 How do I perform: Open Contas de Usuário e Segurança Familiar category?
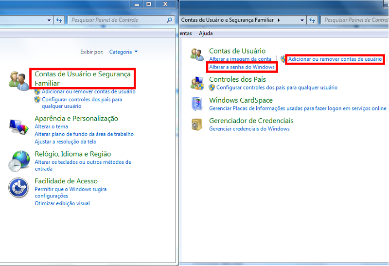82,79
